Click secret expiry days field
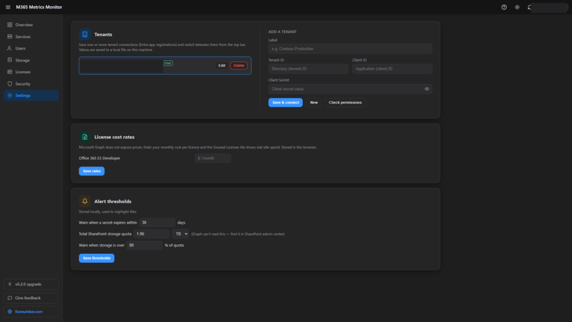Screen dimensions: 572x322 [x=157, y=222]
